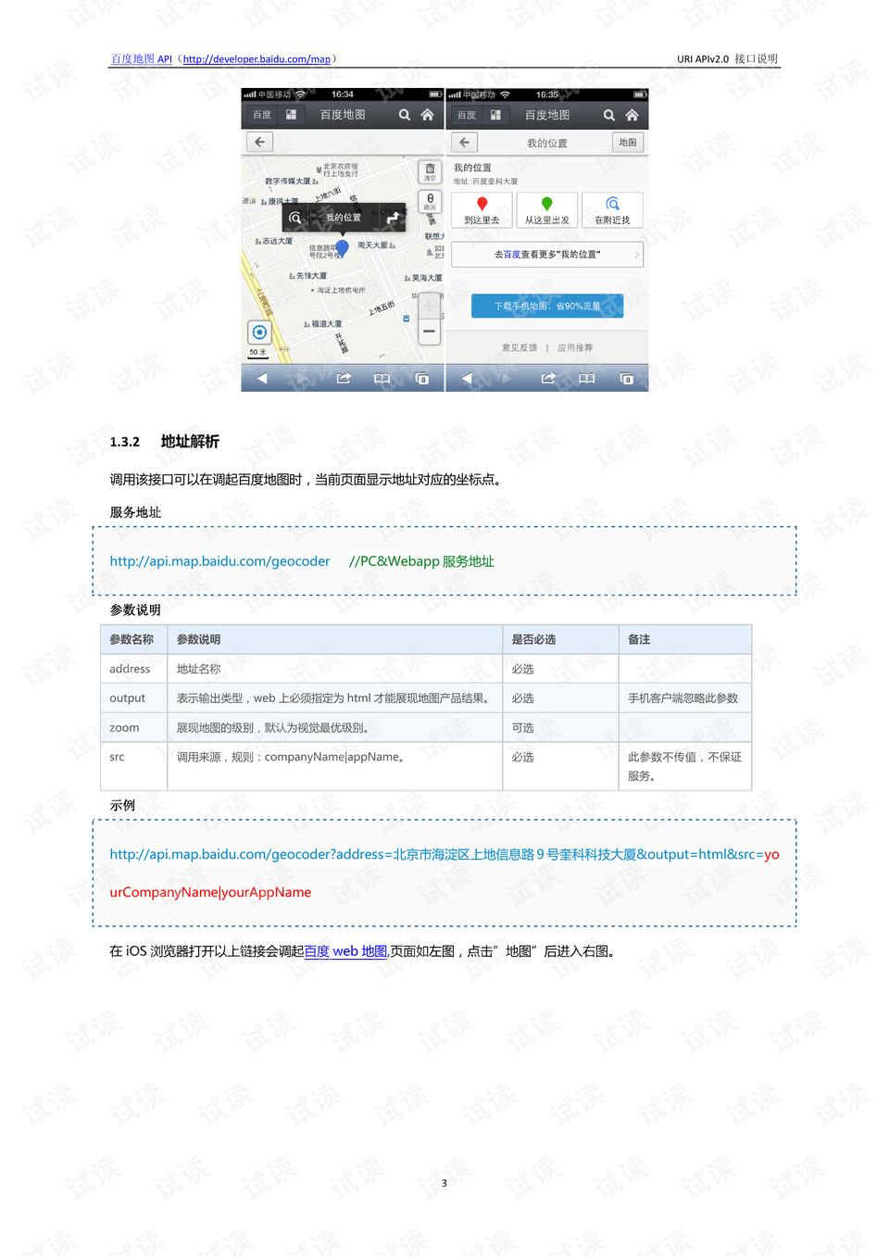The height and width of the screenshot is (1257, 889).
Task: Tap the search magnifier in left map header
Action: 405,115
